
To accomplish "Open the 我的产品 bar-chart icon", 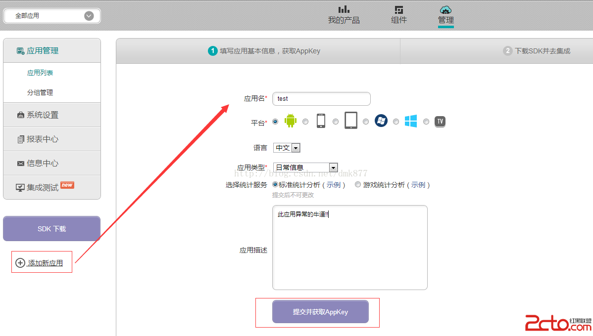I will [344, 9].
